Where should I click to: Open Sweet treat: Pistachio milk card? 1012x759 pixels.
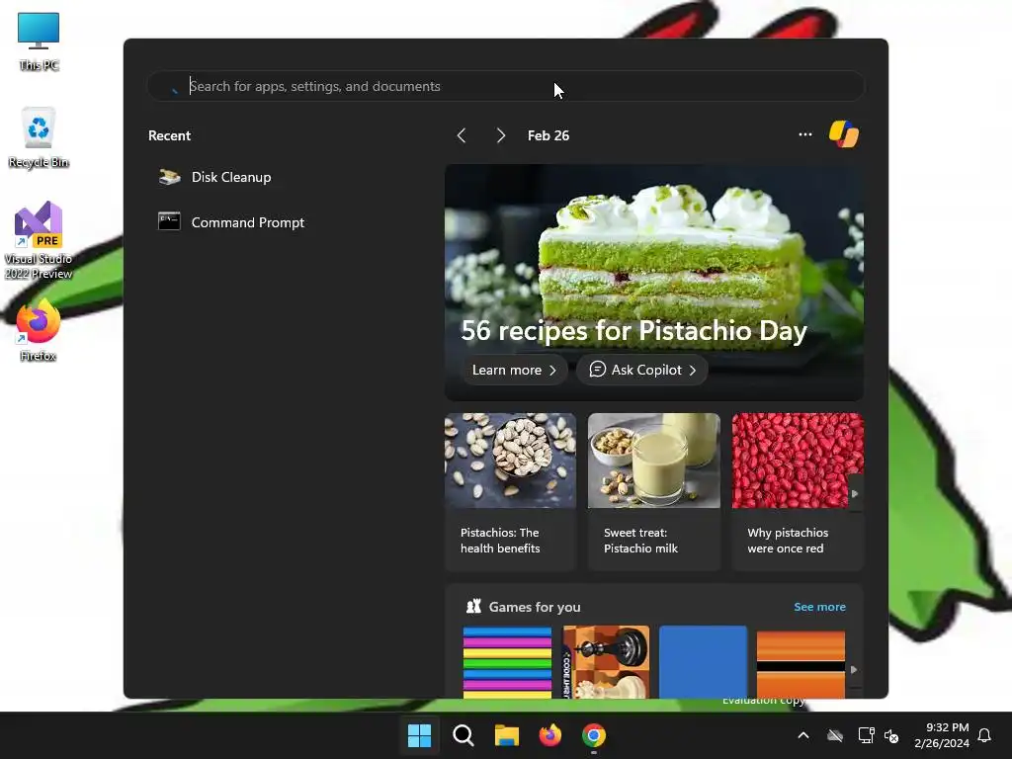(654, 492)
